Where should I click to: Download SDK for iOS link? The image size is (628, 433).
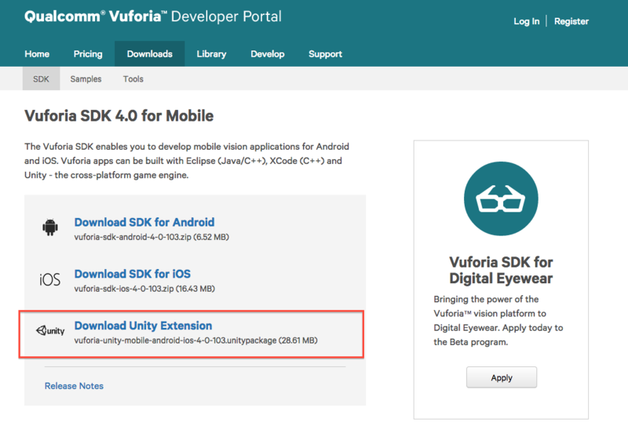(133, 274)
